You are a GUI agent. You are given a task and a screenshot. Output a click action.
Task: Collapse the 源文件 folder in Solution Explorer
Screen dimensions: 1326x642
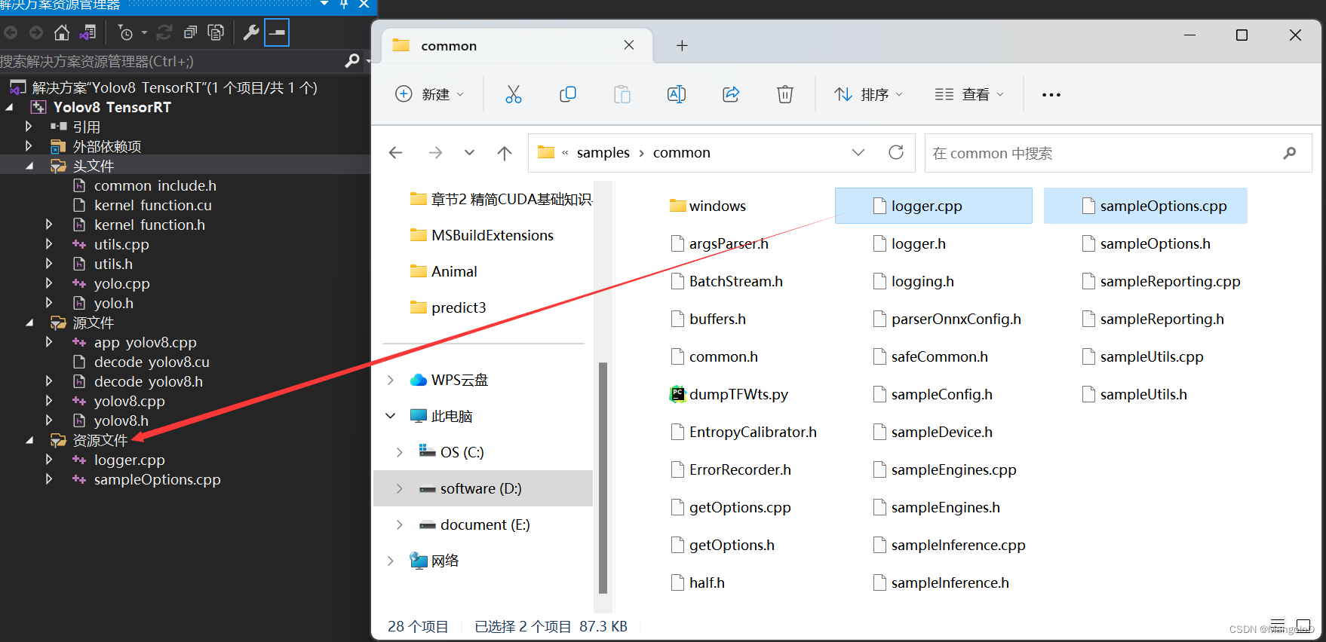pos(29,323)
